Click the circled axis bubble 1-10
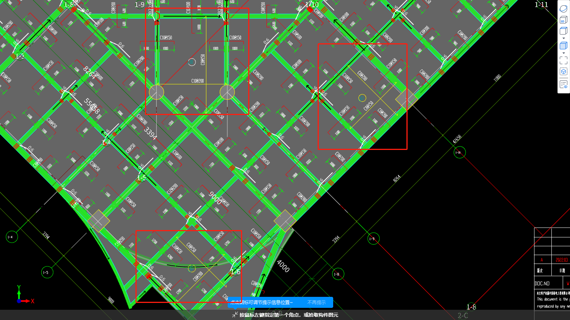The width and height of the screenshot is (570, 320). [x=460, y=153]
